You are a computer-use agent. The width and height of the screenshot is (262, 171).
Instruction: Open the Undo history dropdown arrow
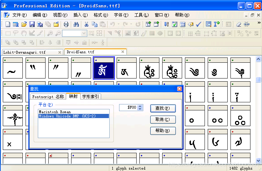(x=118, y=24)
